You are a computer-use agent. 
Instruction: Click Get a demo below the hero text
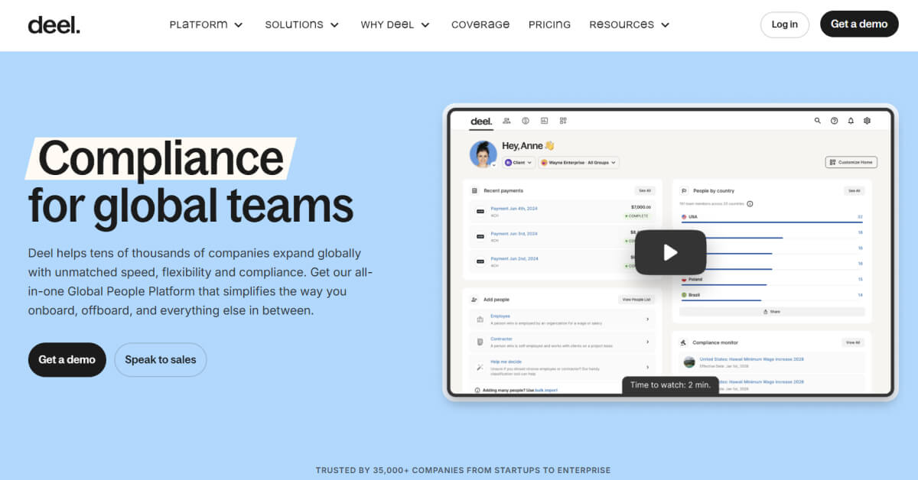coord(67,359)
